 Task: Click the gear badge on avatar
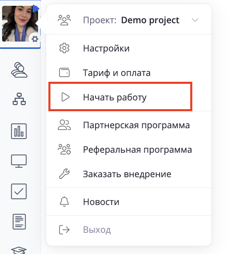point(35,39)
